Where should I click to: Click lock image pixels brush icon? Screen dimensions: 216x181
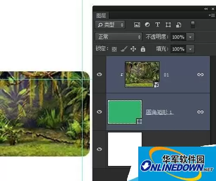[x=124, y=49]
